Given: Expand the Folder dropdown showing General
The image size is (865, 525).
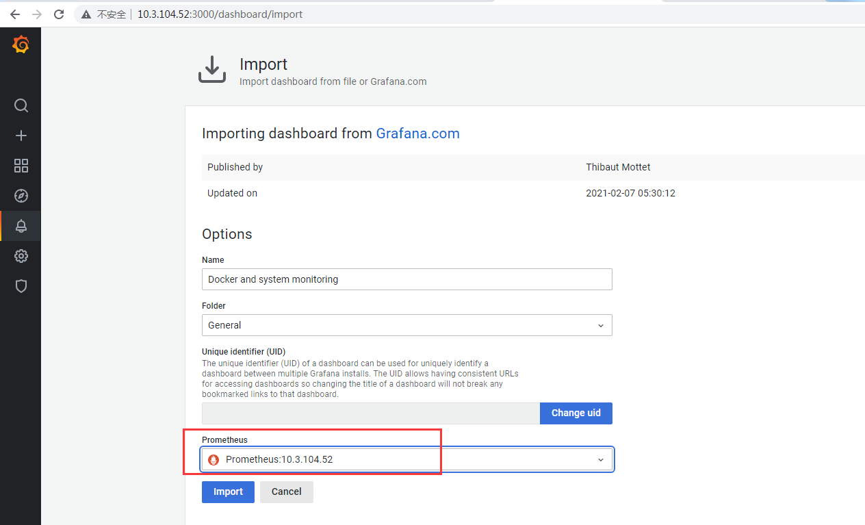Looking at the screenshot, I should (x=406, y=325).
